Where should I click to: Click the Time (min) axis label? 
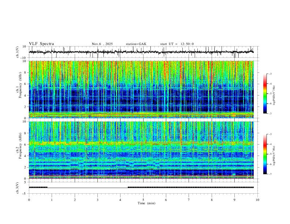146,203
